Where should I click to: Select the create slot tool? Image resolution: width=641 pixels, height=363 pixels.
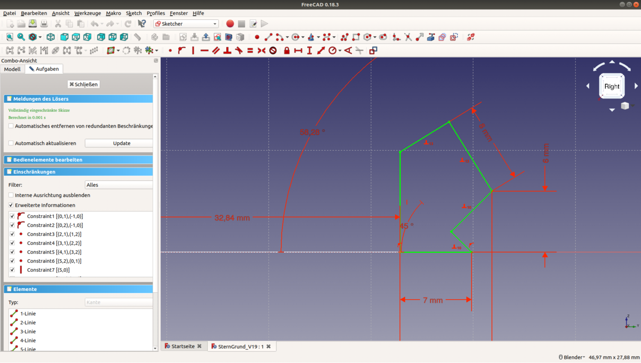coord(383,37)
